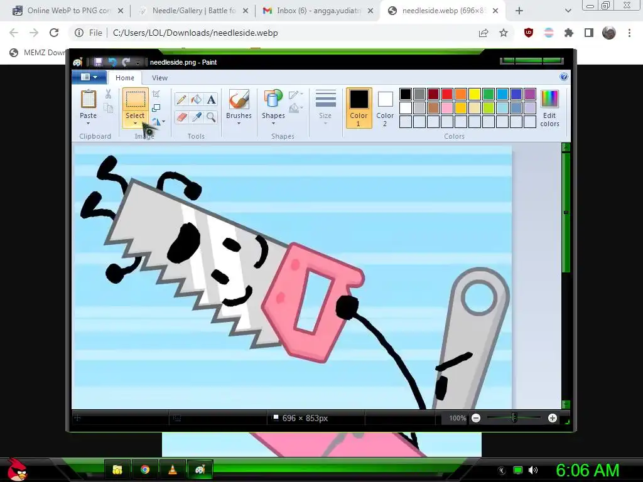The image size is (643, 482).
Task: Open Chrome extensions puzzle icon
Action: coord(568,33)
